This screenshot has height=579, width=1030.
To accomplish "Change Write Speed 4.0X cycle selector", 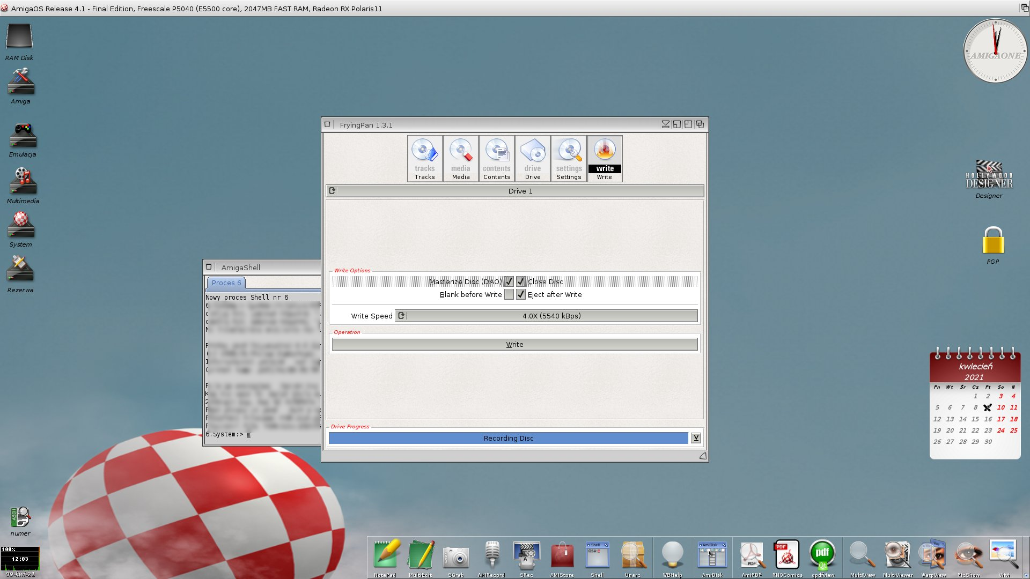I will coord(546,316).
